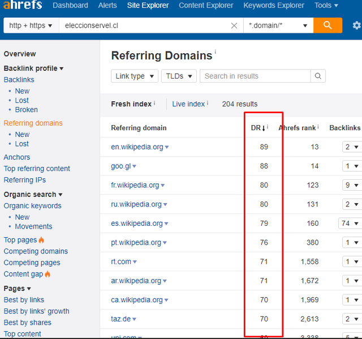Collapse the Backlink profile section
Viewport: 362px width, 339px height.
tap(33, 68)
